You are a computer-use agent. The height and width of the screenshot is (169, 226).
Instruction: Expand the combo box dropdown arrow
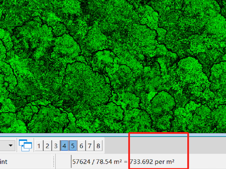click(x=11, y=146)
